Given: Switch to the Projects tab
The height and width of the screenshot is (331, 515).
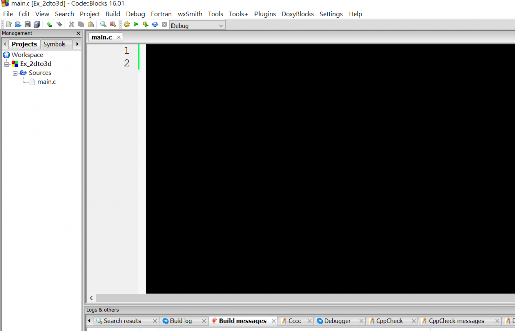Looking at the screenshot, I should (x=24, y=44).
